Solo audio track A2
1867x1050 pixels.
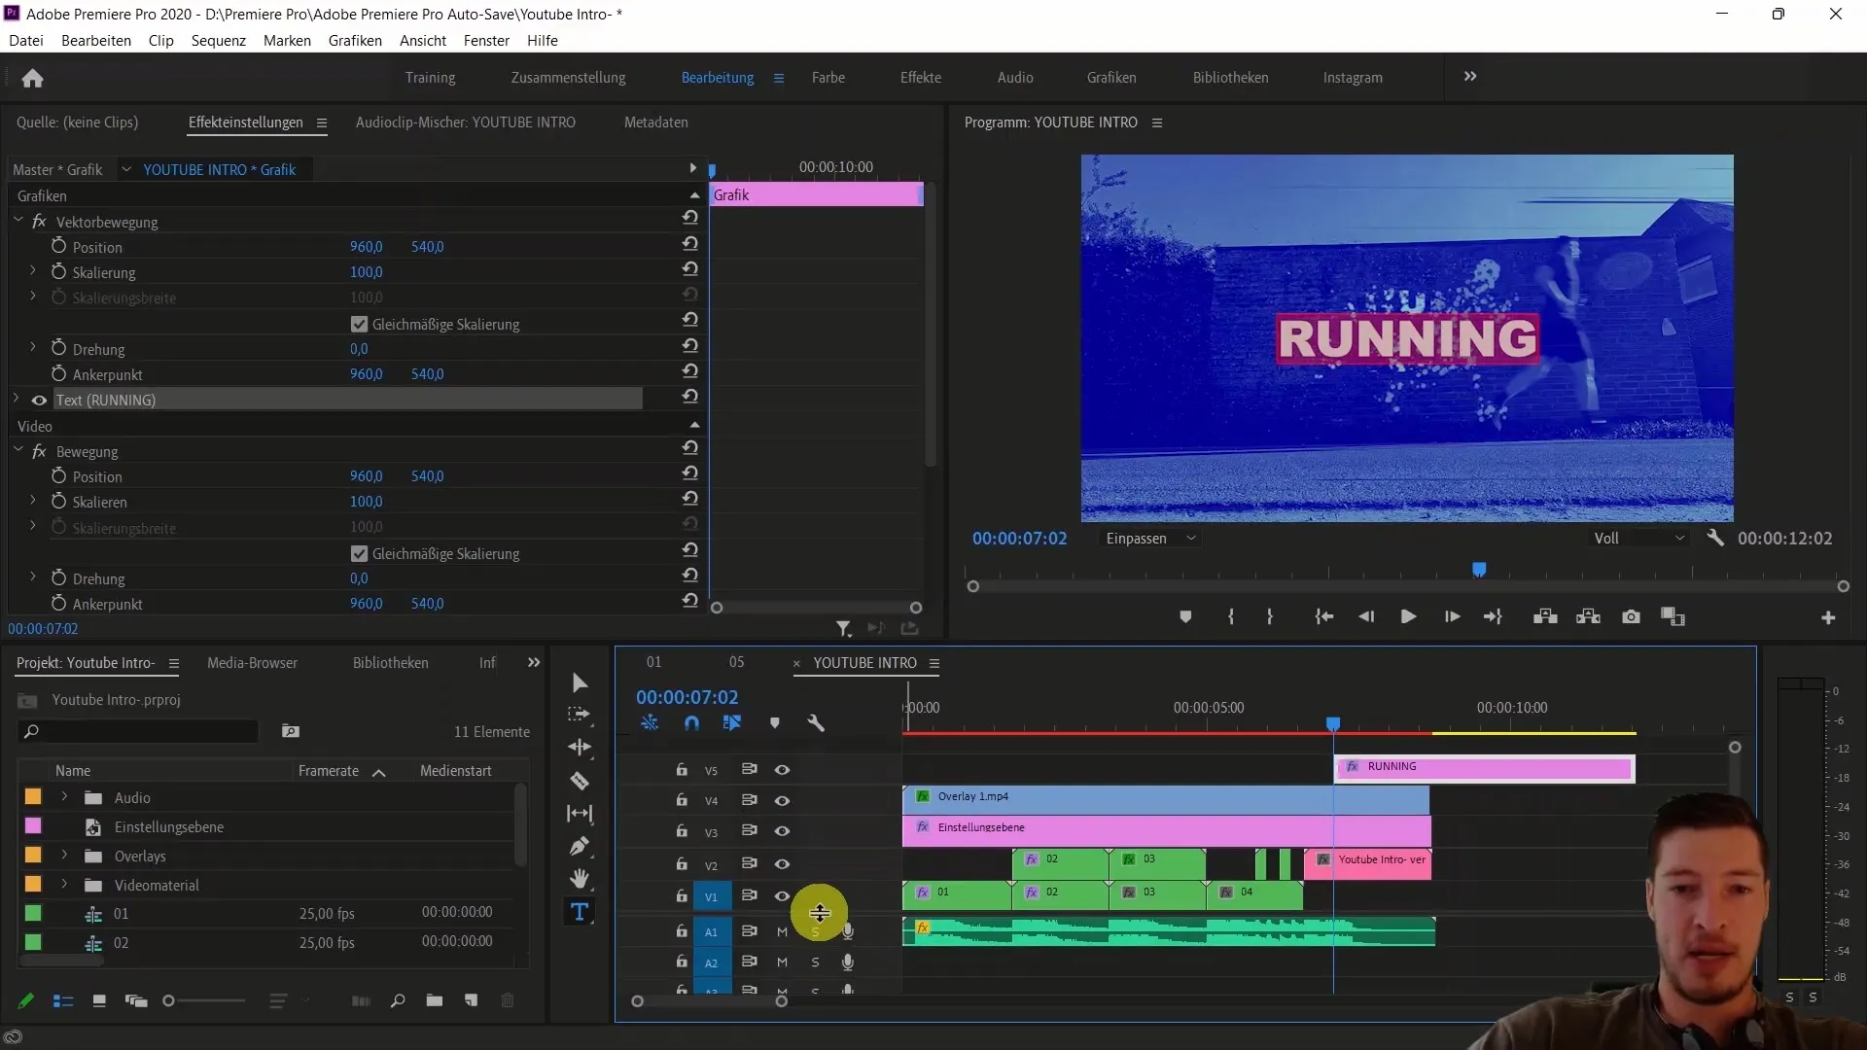(x=815, y=962)
